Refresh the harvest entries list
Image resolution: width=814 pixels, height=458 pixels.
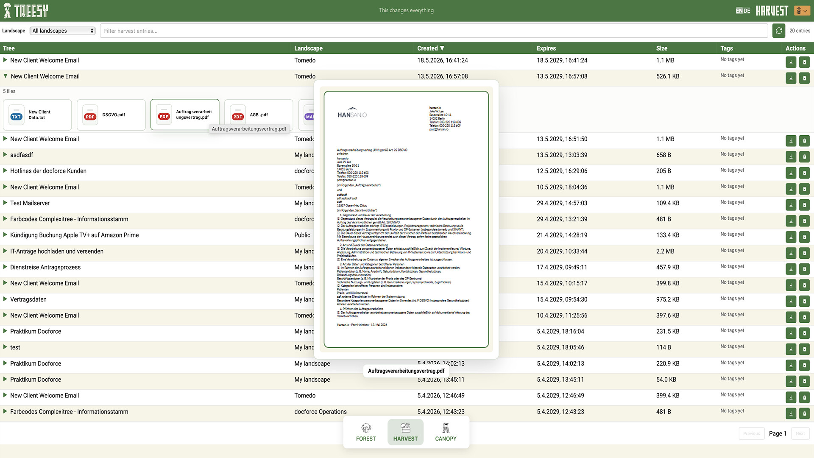(779, 31)
